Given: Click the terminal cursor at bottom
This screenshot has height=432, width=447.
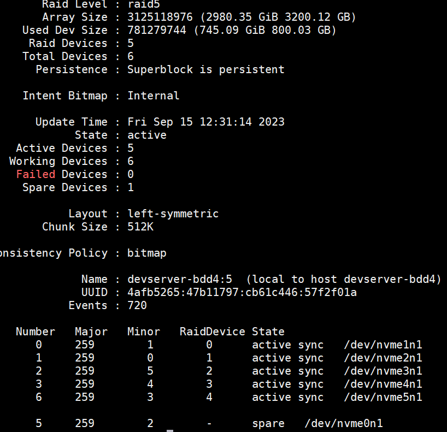Looking at the screenshot, I should (170, 430).
